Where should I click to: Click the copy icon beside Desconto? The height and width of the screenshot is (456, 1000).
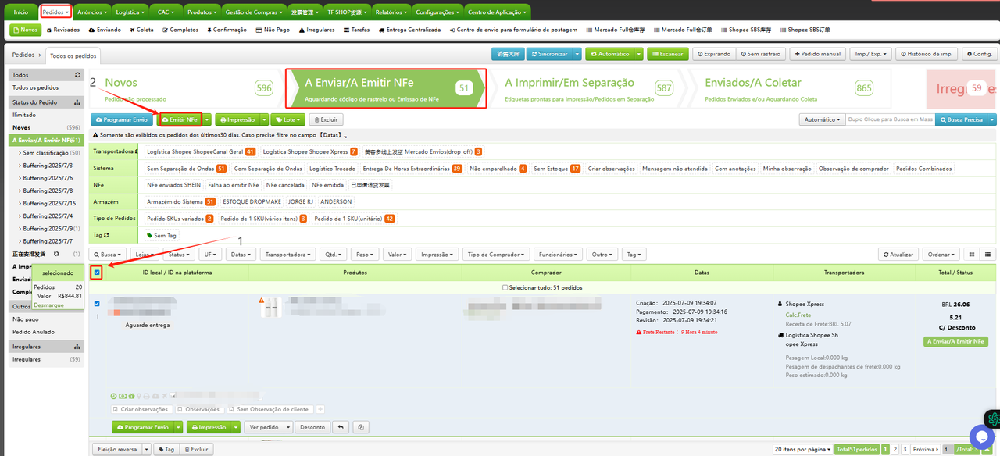(360, 427)
